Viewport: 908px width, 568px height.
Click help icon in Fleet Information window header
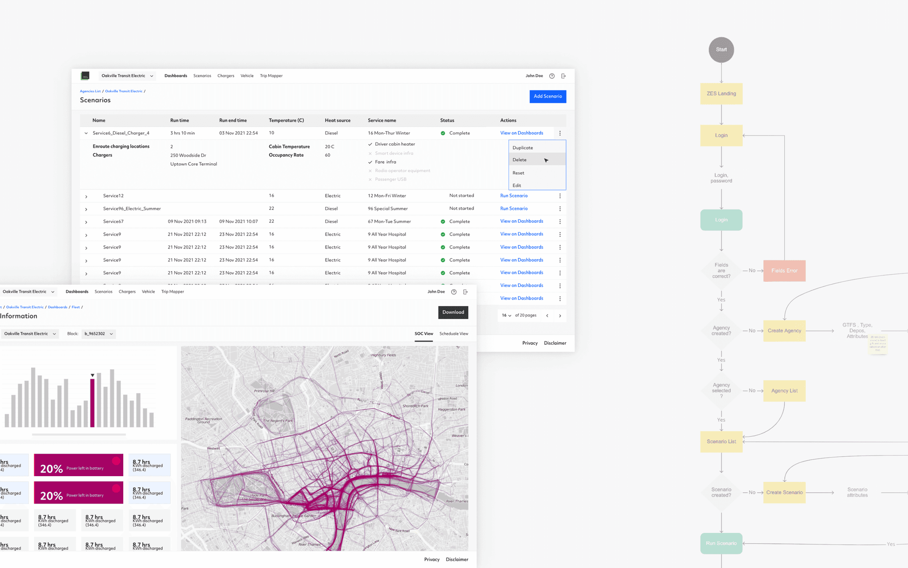coord(454,292)
